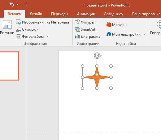Click the Магазин store bag icon
Image resolution: width=161 pixels, height=140 pixels.
coord(109,24)
